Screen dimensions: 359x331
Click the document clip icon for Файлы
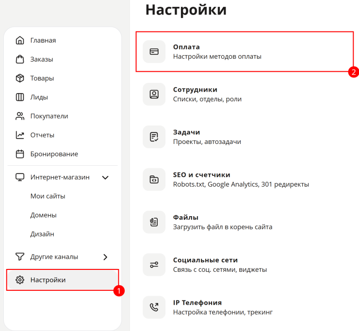[154, 222]
